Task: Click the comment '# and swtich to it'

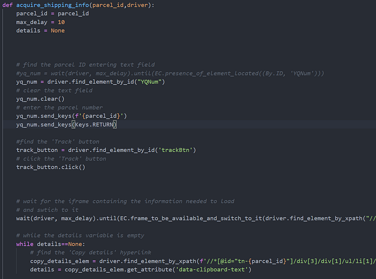Action: [x=47, y=210]
